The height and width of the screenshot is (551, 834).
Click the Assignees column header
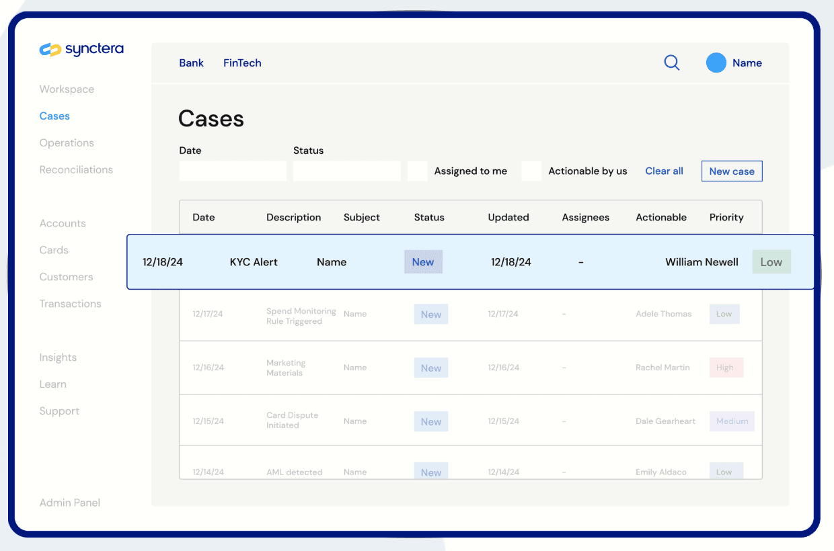586,218
